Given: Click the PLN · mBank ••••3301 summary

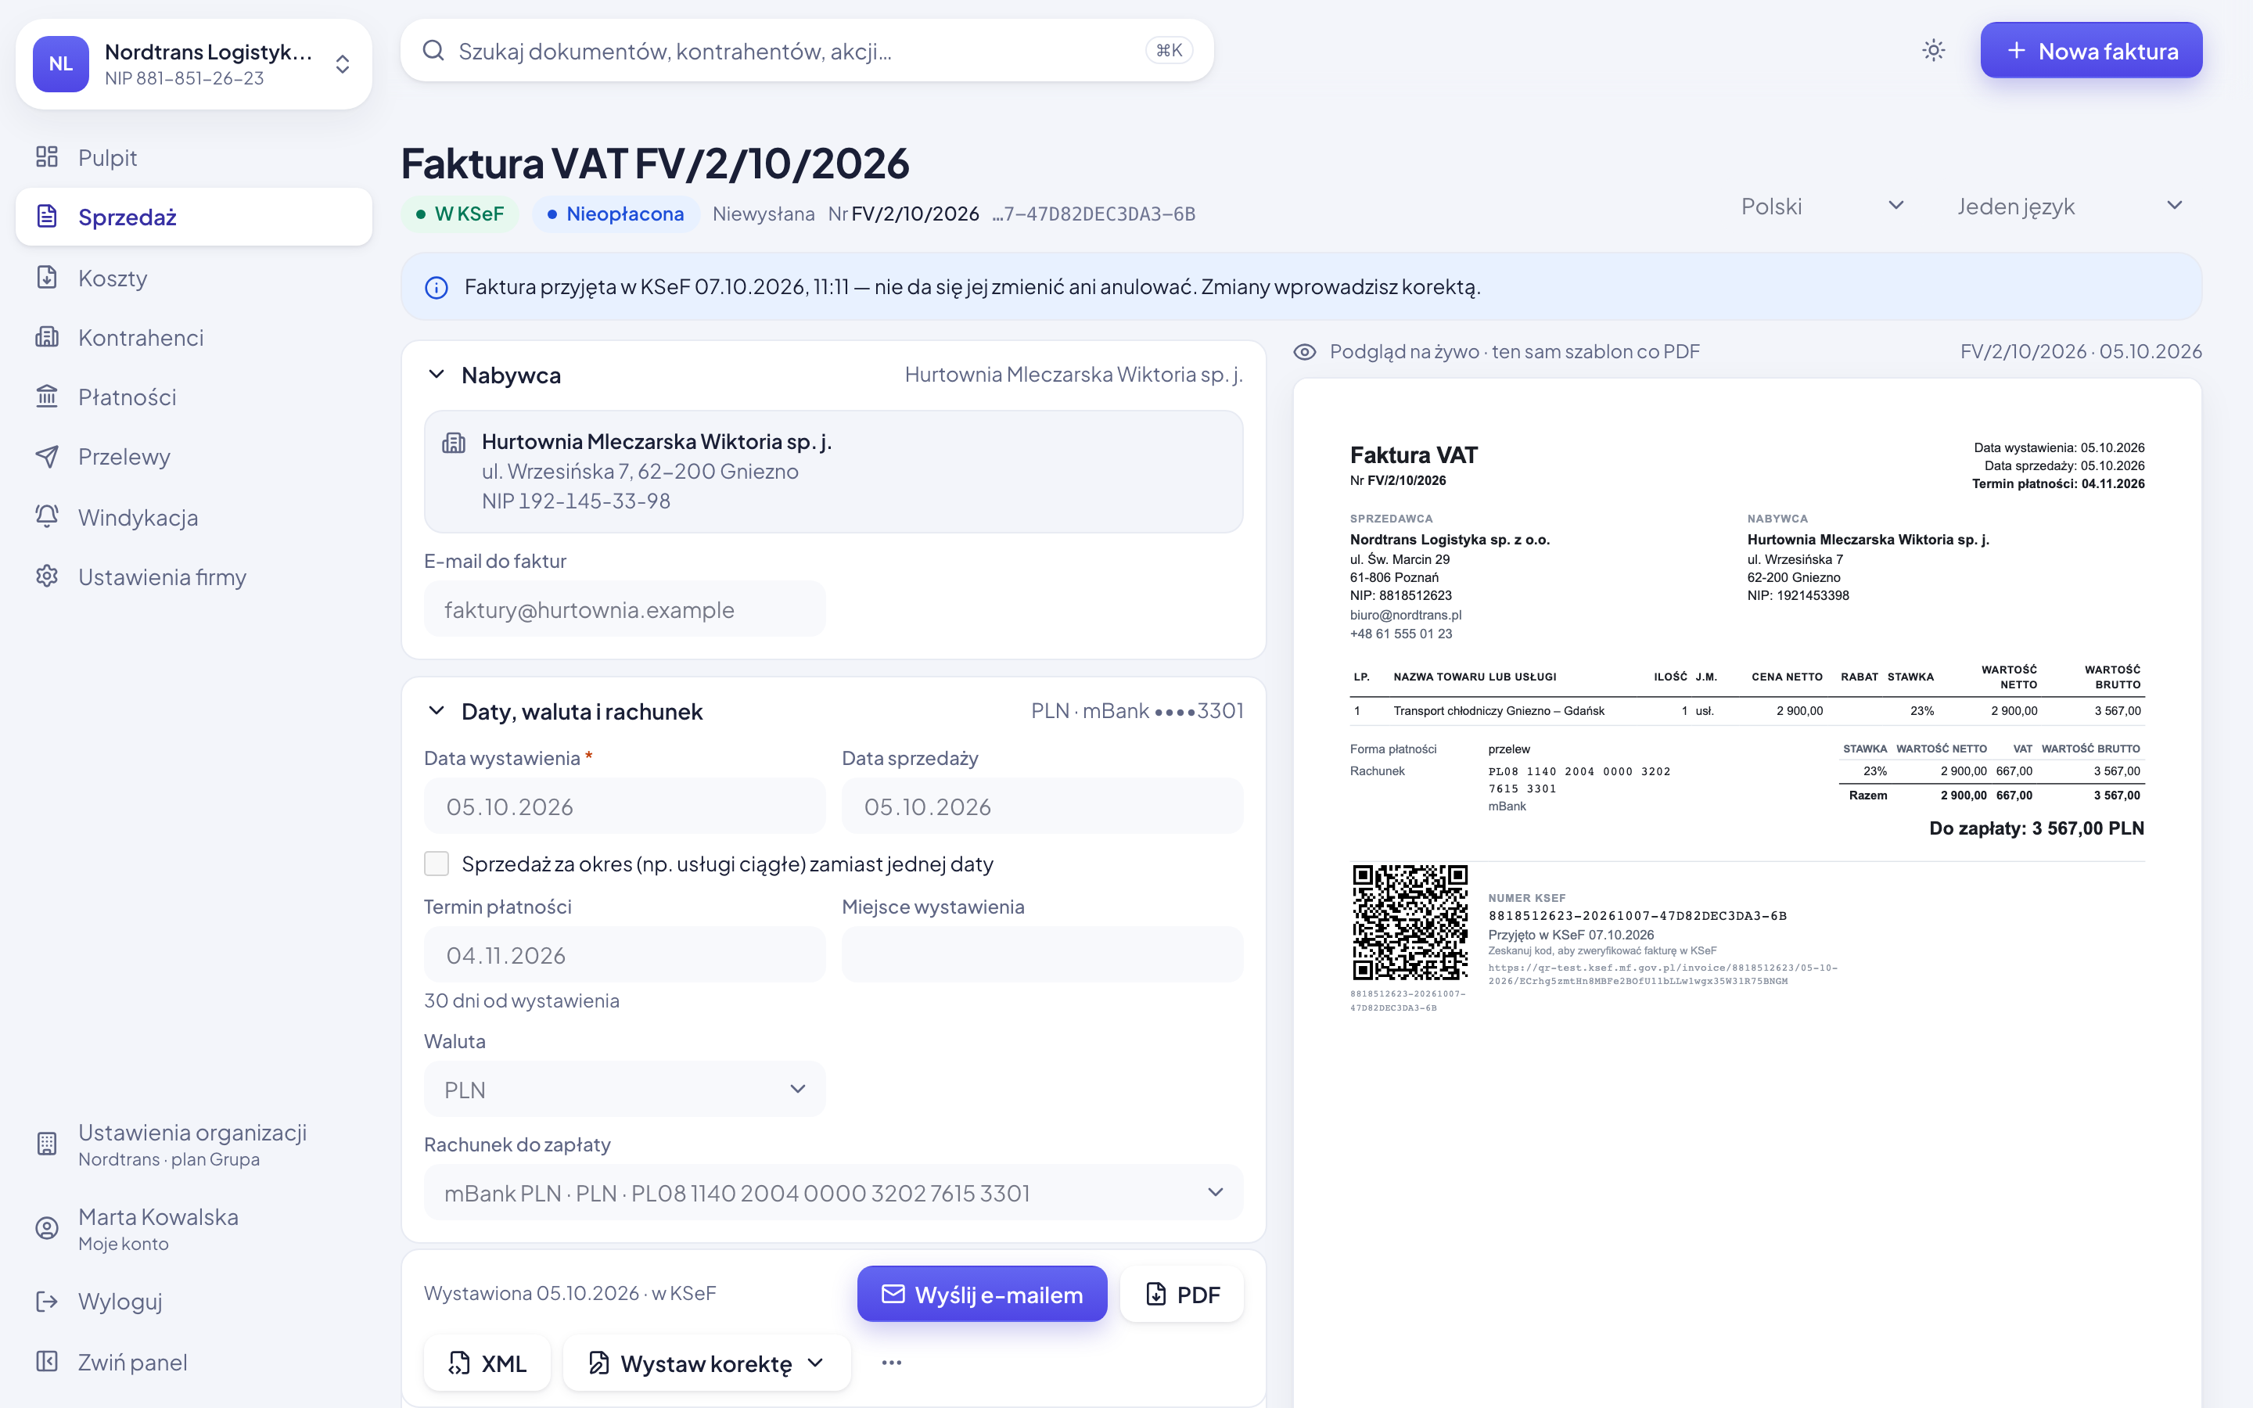Looking at the screenshot, I should [x=1137, y=712].
